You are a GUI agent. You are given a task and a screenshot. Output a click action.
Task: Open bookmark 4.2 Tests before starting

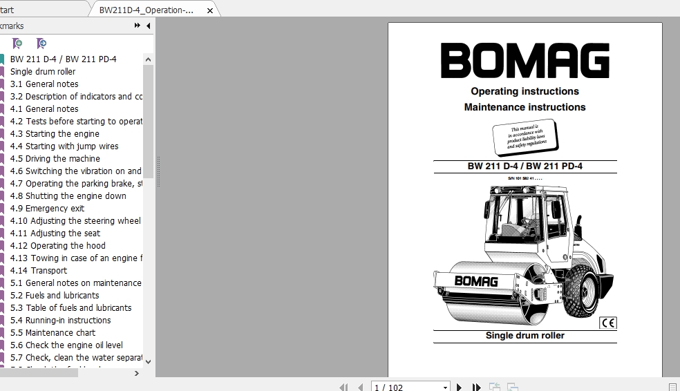point(76,122)
